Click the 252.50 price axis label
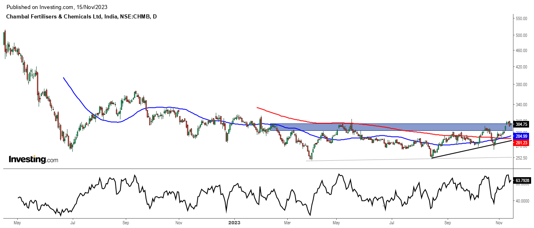This screenshot has height=228, width=534. coord(521,158)
